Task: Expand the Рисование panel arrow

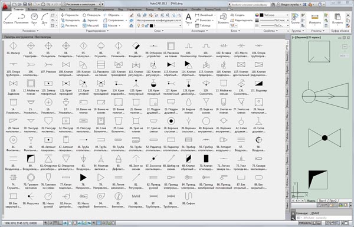Action: point(38,31)
